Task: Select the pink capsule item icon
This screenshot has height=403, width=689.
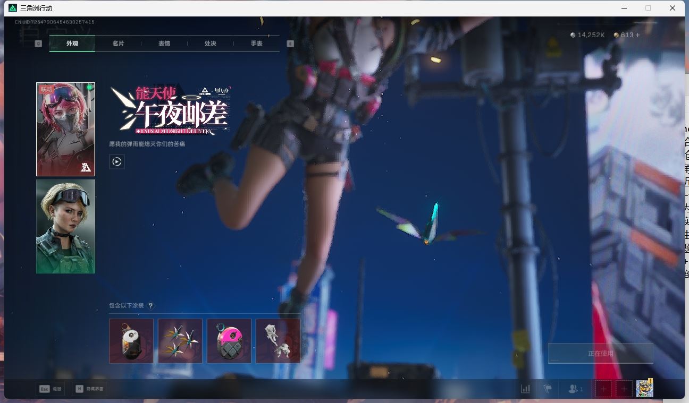Action: pos(229,341)
